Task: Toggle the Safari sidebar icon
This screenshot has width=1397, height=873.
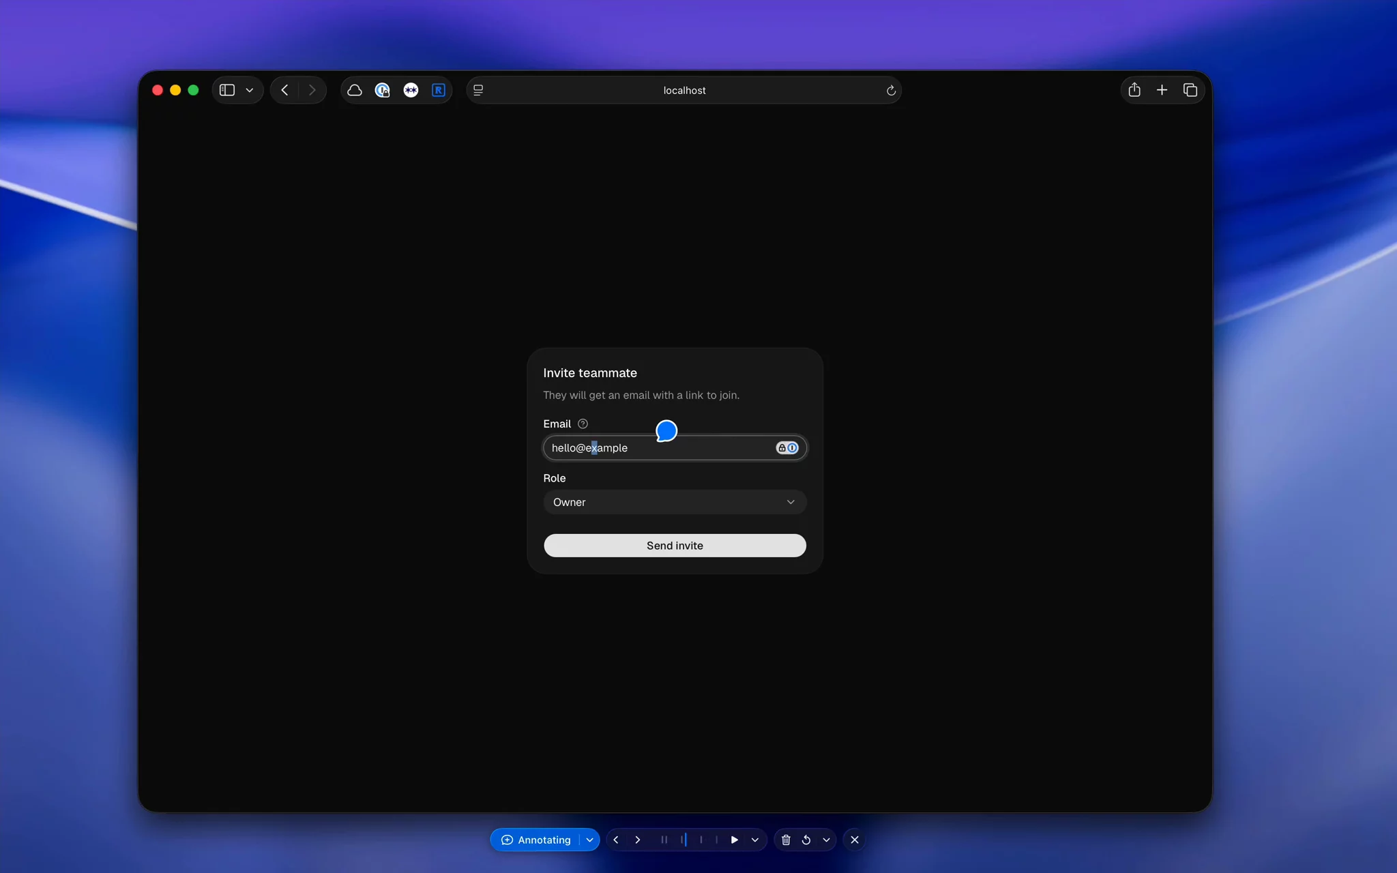Action: click(x=227, y=90)
